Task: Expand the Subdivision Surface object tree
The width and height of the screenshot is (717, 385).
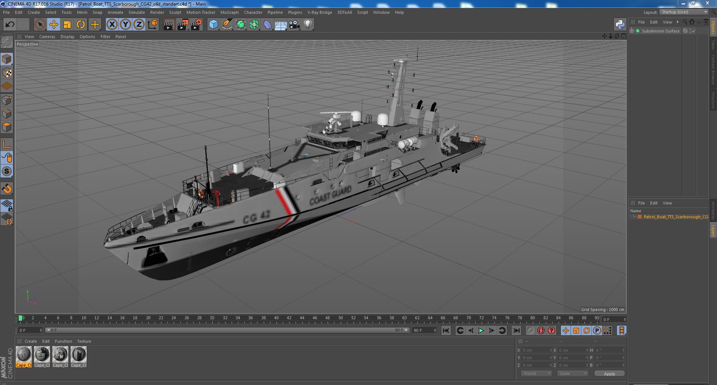Action: pos(632,31)
